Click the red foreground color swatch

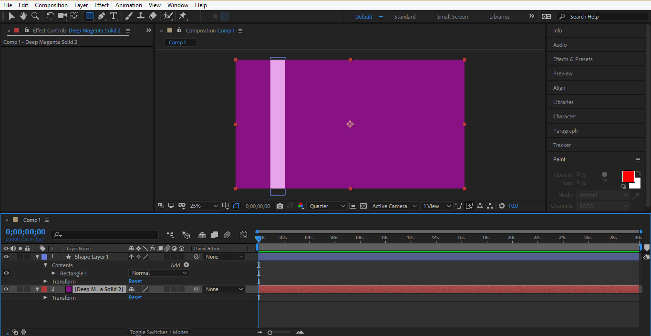pyautogui.click(x=628, y=177)
